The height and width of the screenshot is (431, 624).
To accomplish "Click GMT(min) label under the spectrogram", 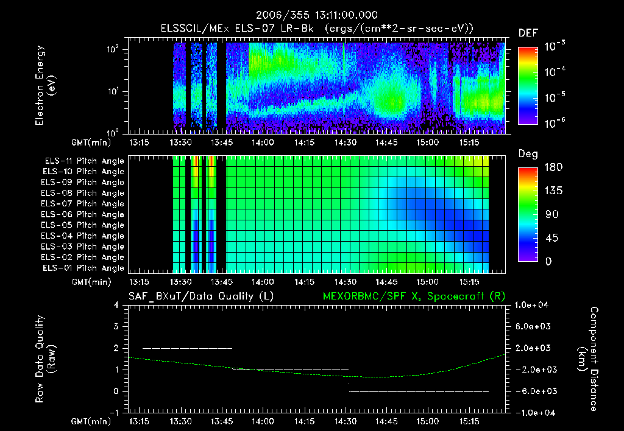I will tap(91, 142).
